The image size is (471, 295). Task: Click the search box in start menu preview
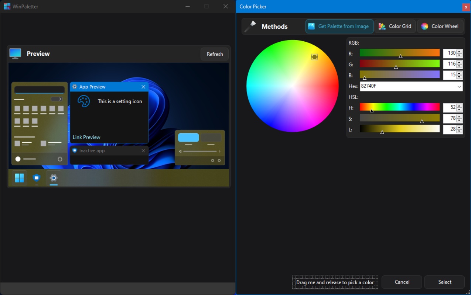tap(40, 90)
